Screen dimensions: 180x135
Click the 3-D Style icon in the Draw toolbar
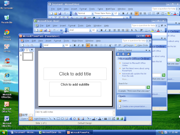point(122,119)
